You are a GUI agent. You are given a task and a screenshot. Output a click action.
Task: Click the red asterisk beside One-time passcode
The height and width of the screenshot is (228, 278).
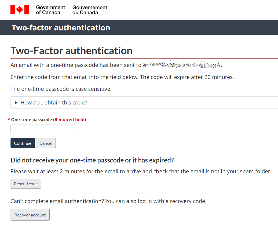(9, 120)
